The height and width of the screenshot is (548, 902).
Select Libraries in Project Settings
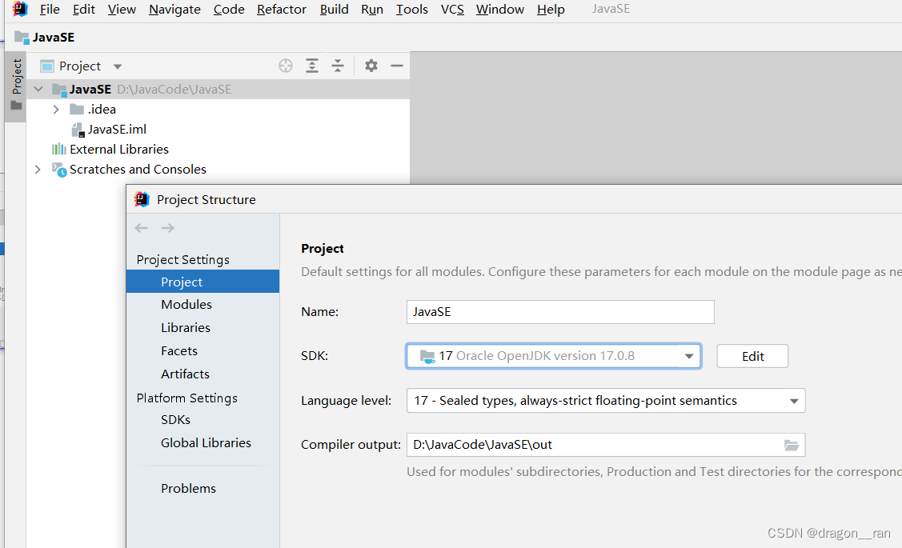[202, 327]
